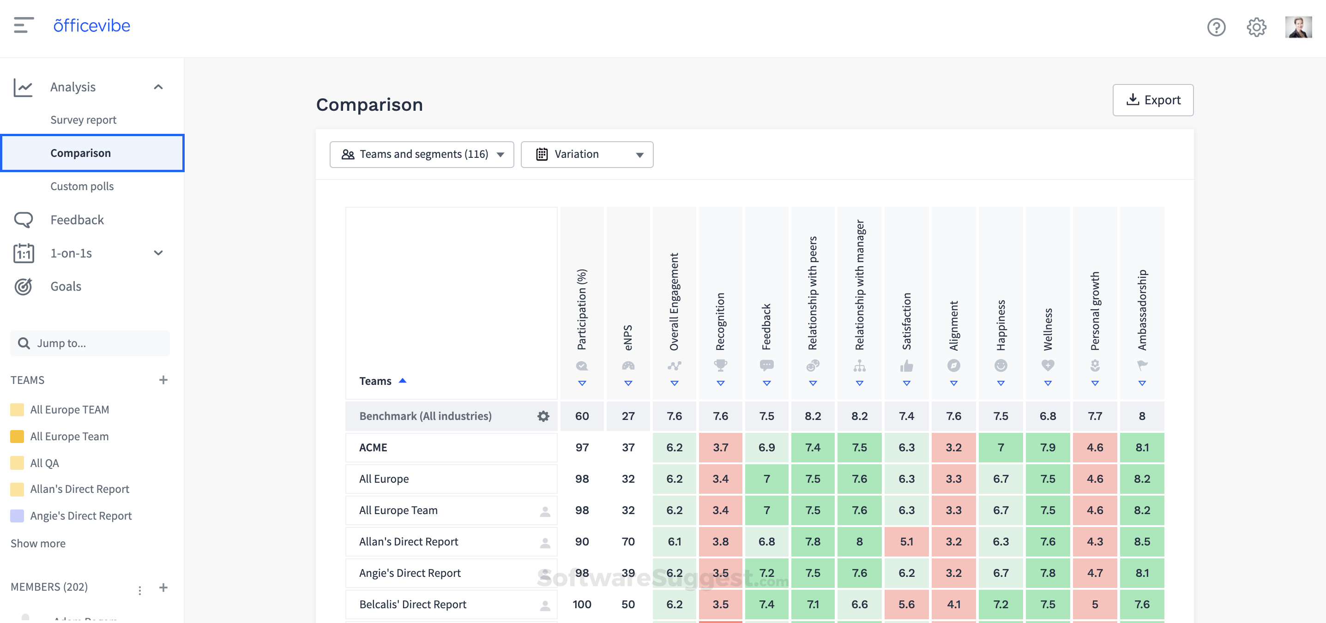Open the Variation dropdown
This screenshot has width=1326, height=623.
point(587,154)
